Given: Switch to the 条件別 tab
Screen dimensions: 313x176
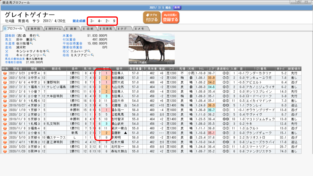Looking at the screenshot, I should point(35,28).
